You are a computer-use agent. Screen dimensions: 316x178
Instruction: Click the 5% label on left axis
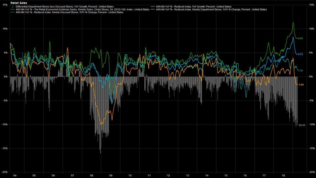tap(6, 53)
